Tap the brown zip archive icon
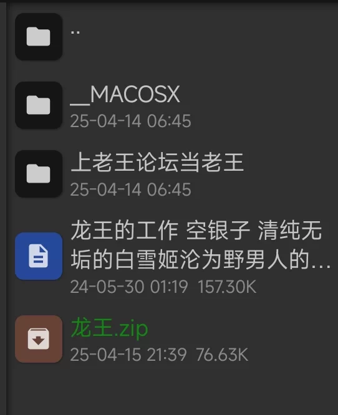338x415 pixels. [39, 339]
